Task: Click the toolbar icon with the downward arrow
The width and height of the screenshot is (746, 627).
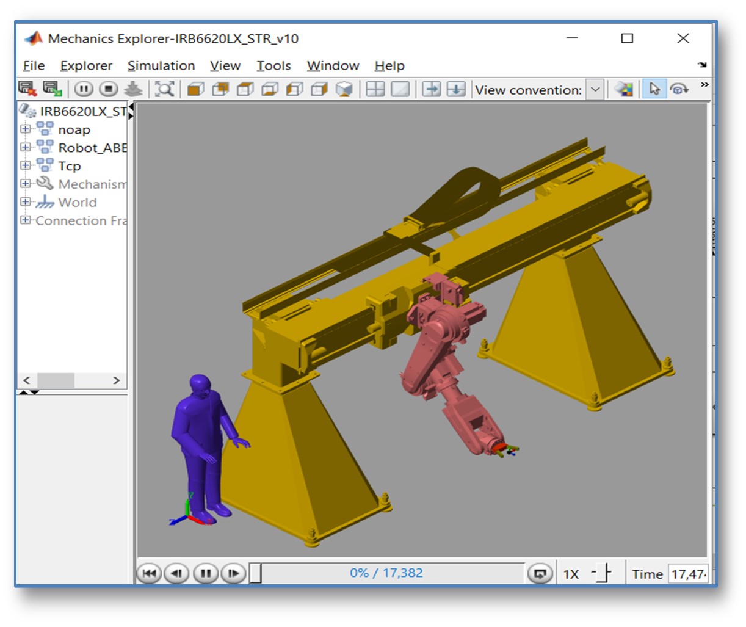Action: click(456, 89)
